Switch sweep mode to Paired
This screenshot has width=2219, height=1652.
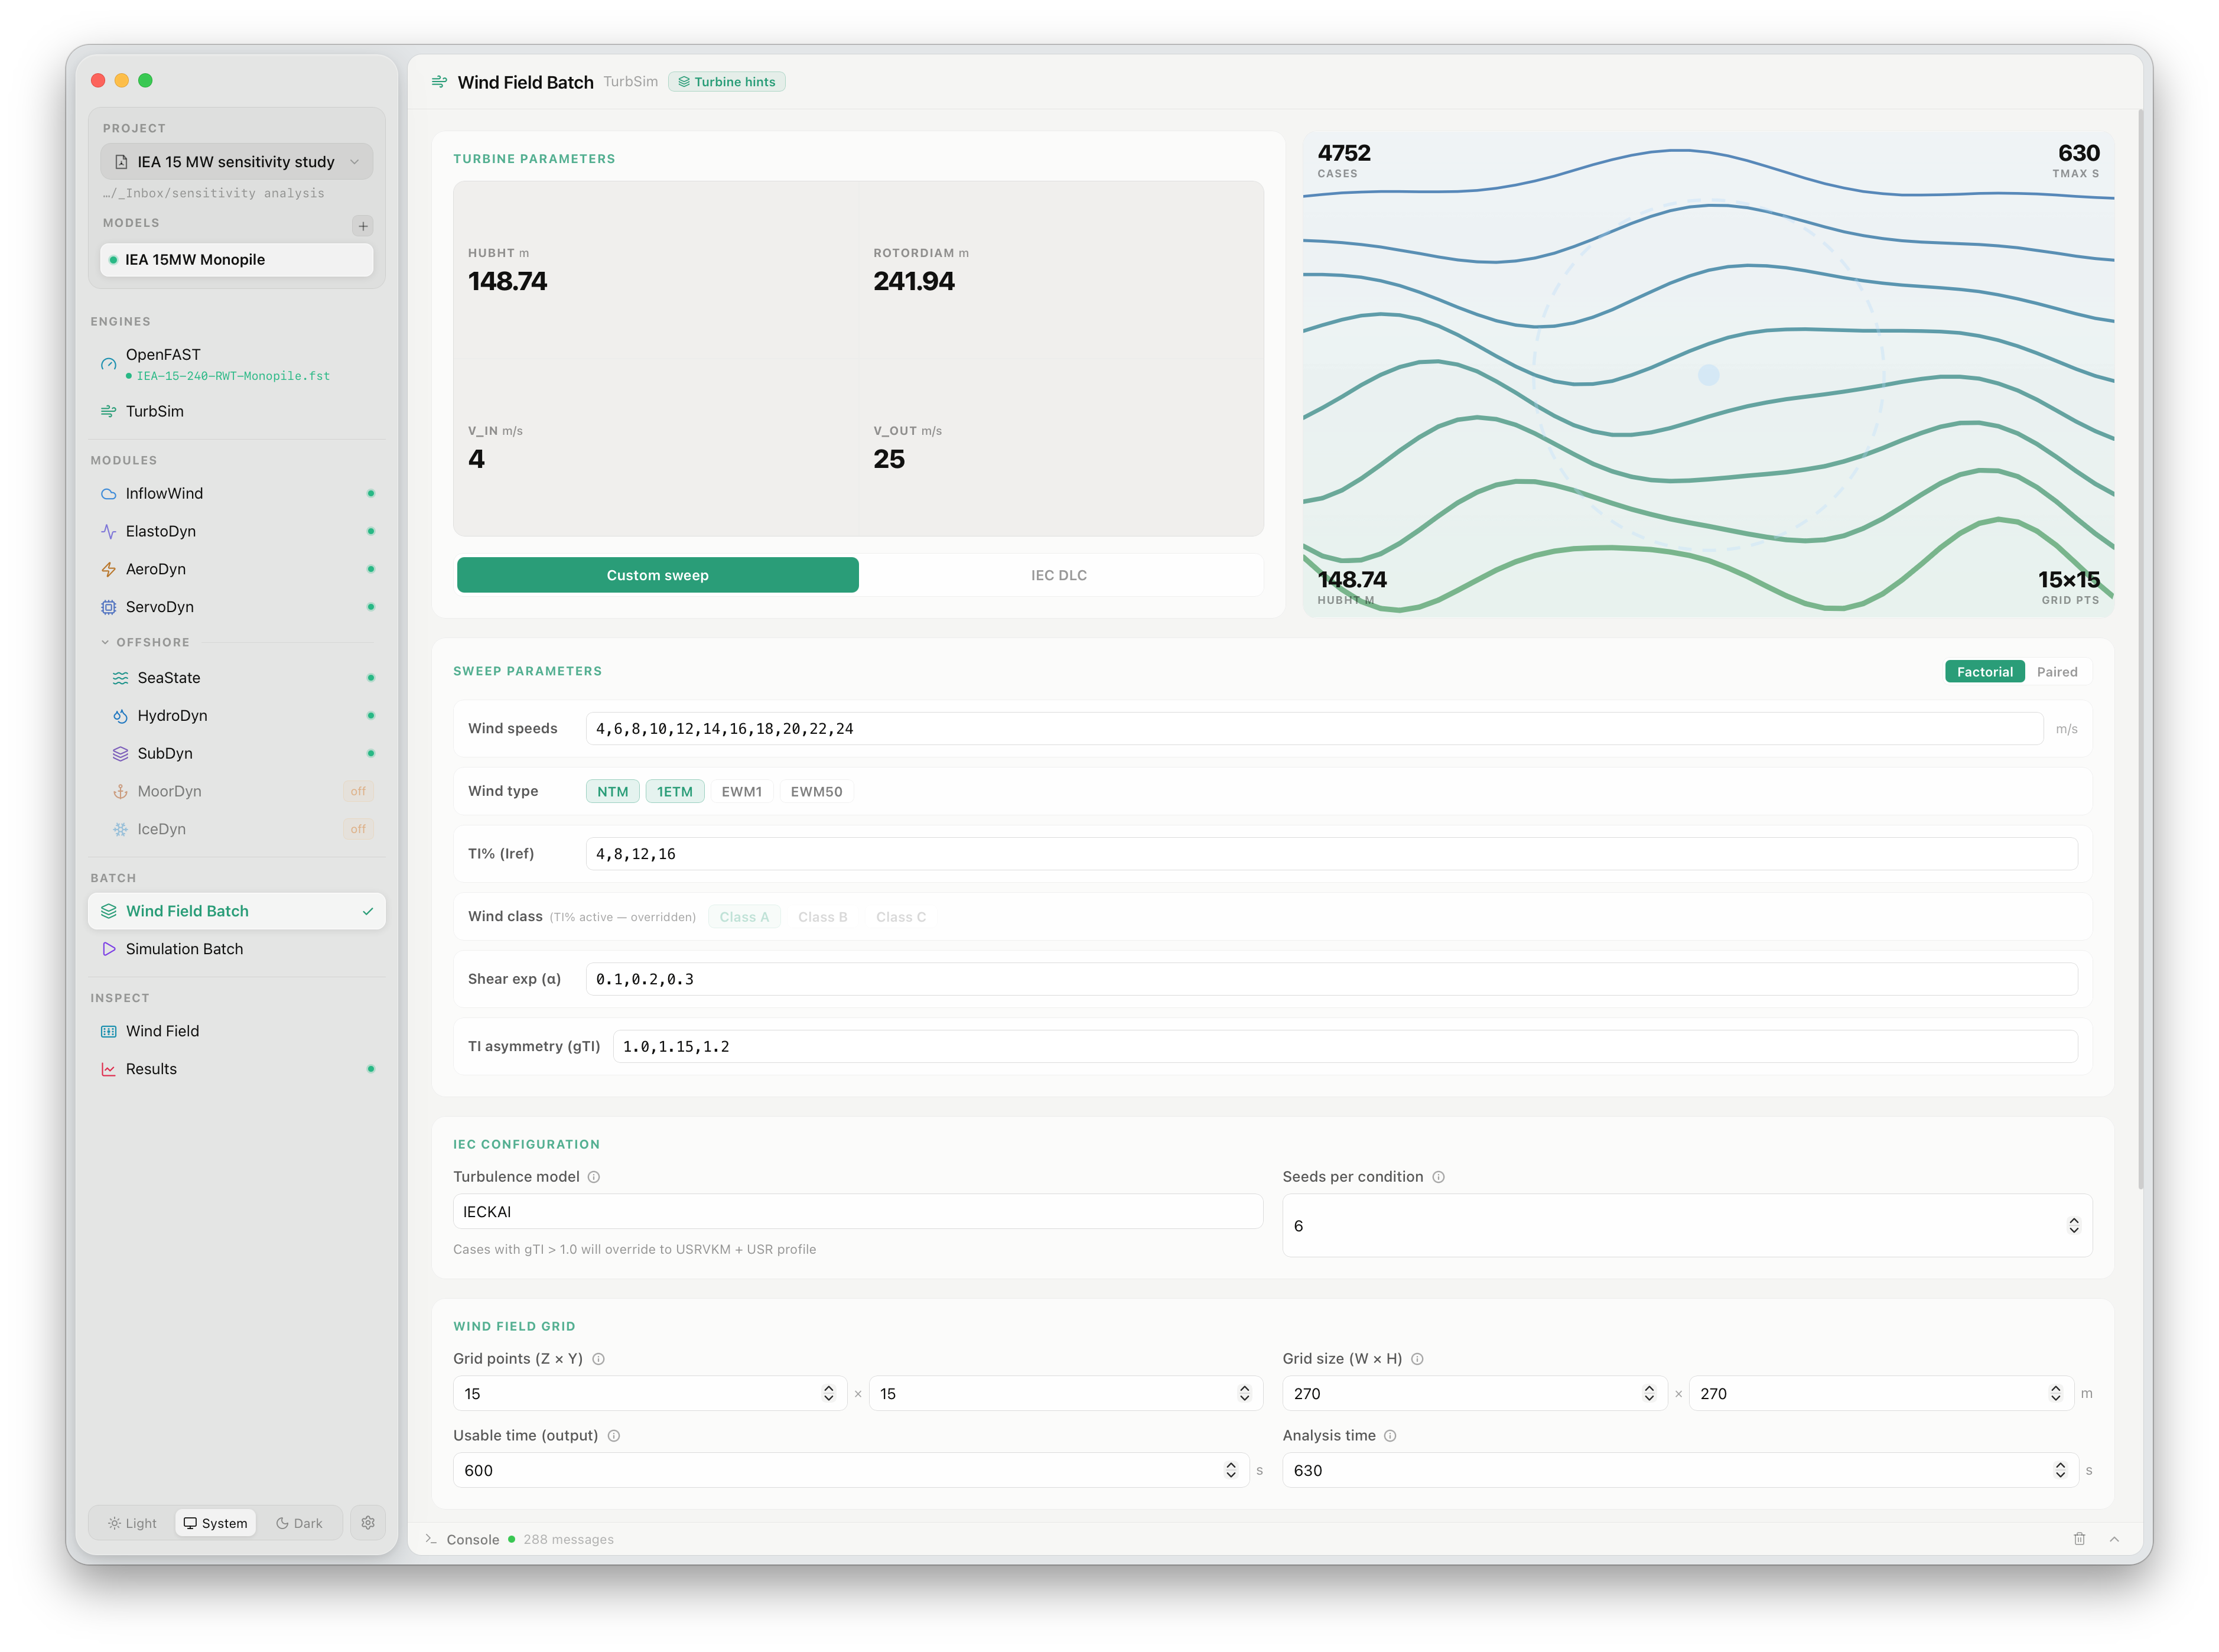(x=2056, y=671)
